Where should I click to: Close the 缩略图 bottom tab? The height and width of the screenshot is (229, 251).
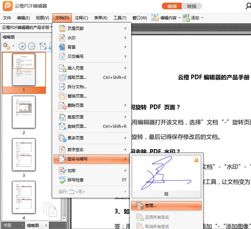pos(46,225)
